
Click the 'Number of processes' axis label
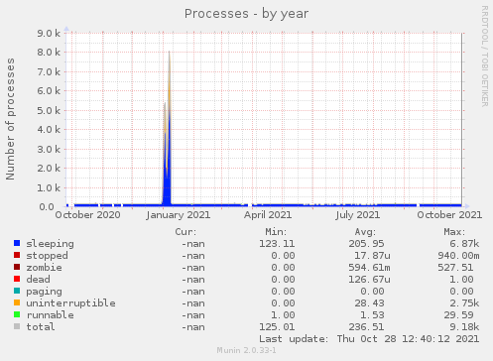[10, 119]
